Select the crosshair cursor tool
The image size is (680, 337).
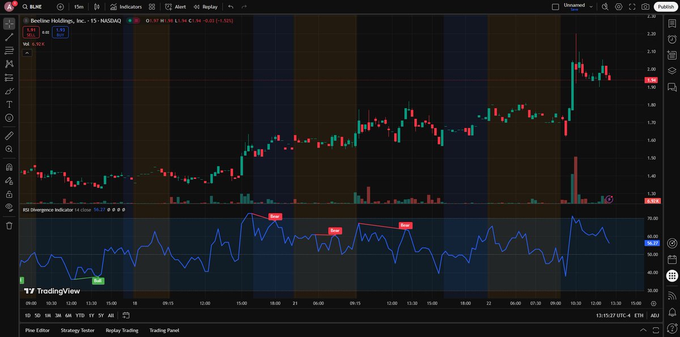point(9,23)
